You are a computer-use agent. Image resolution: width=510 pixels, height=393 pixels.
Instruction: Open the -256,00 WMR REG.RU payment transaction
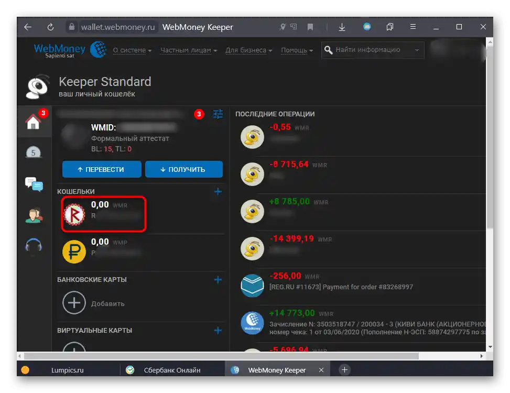pos(361,286)
